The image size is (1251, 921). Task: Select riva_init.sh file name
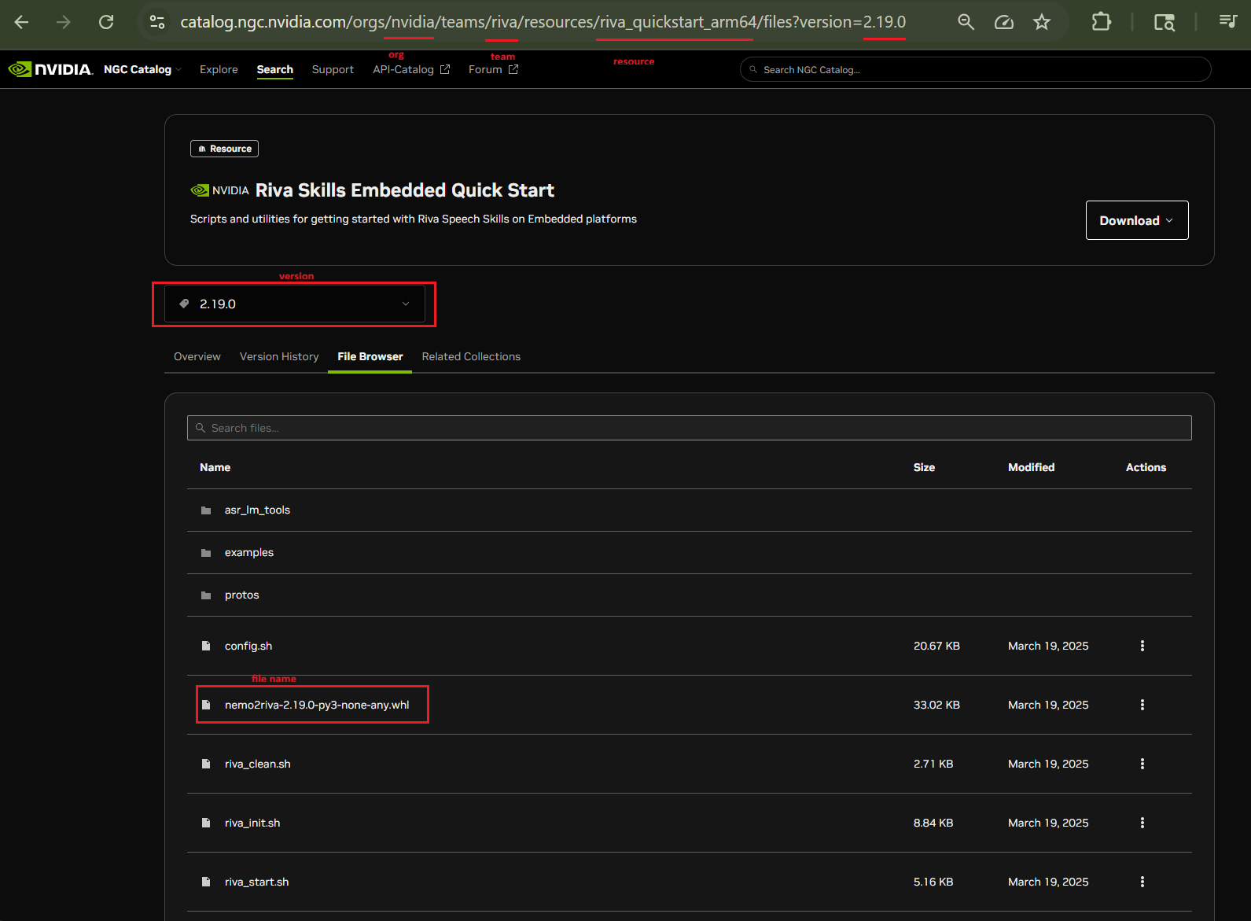(x=252, y=823)
